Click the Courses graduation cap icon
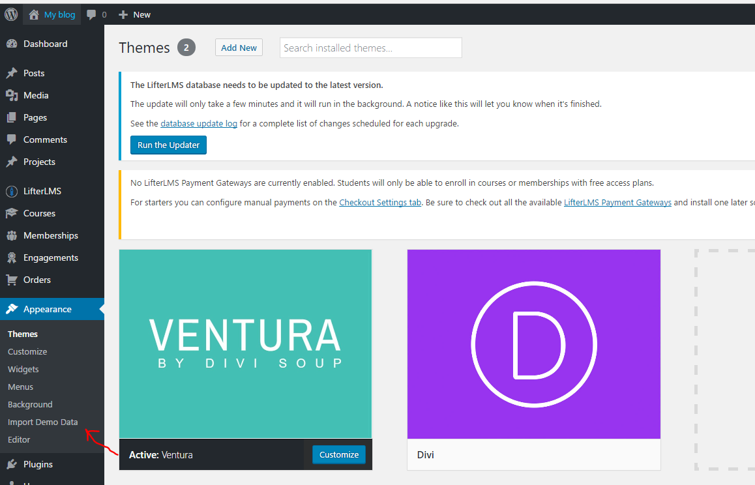 12,213
